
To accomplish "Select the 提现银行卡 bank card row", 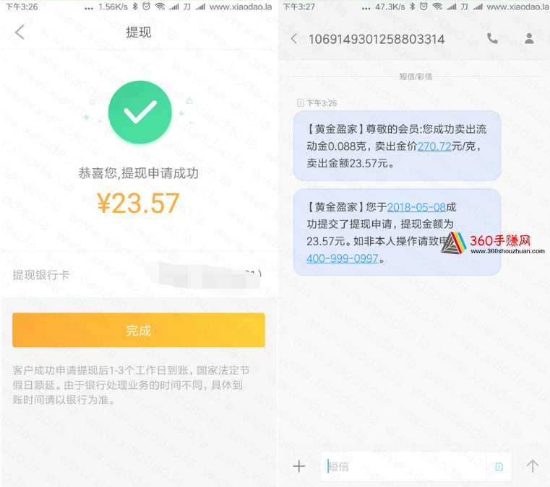I will click(x=139, y=275).
